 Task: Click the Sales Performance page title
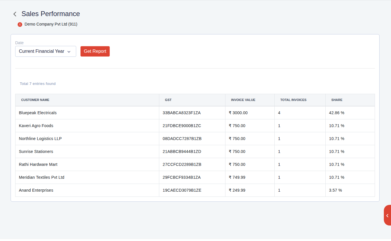coord(51,14)
